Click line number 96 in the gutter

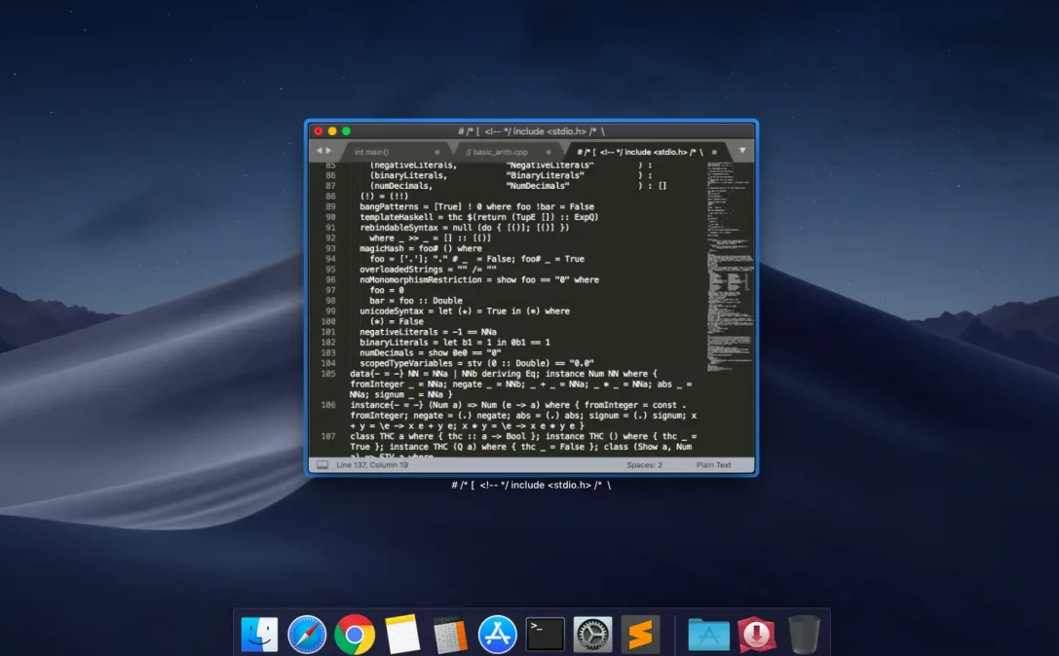tap(330, 279)
